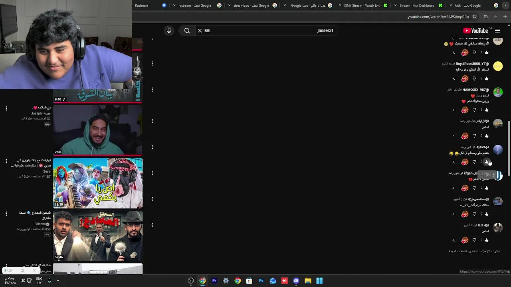511x287 pixels.
Task: Reply to QAV6's comment
Action: coord(454,162)
